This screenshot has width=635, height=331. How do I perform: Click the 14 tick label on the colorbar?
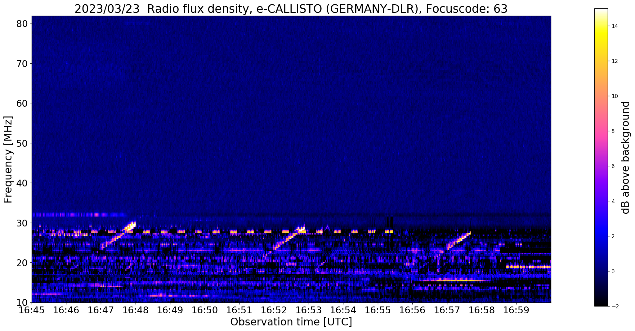coord(614,26)
